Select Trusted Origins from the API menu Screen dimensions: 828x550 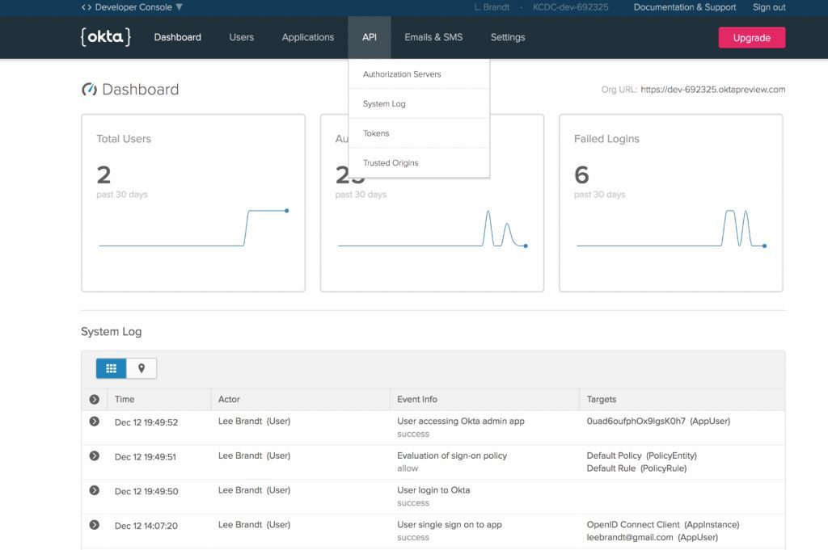coord(419,163)
